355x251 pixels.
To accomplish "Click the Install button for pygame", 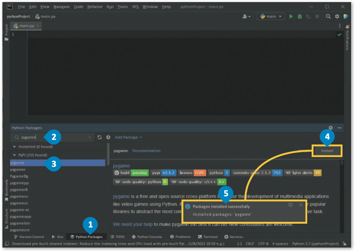I will pyautogui.click(x=327, y=151).
